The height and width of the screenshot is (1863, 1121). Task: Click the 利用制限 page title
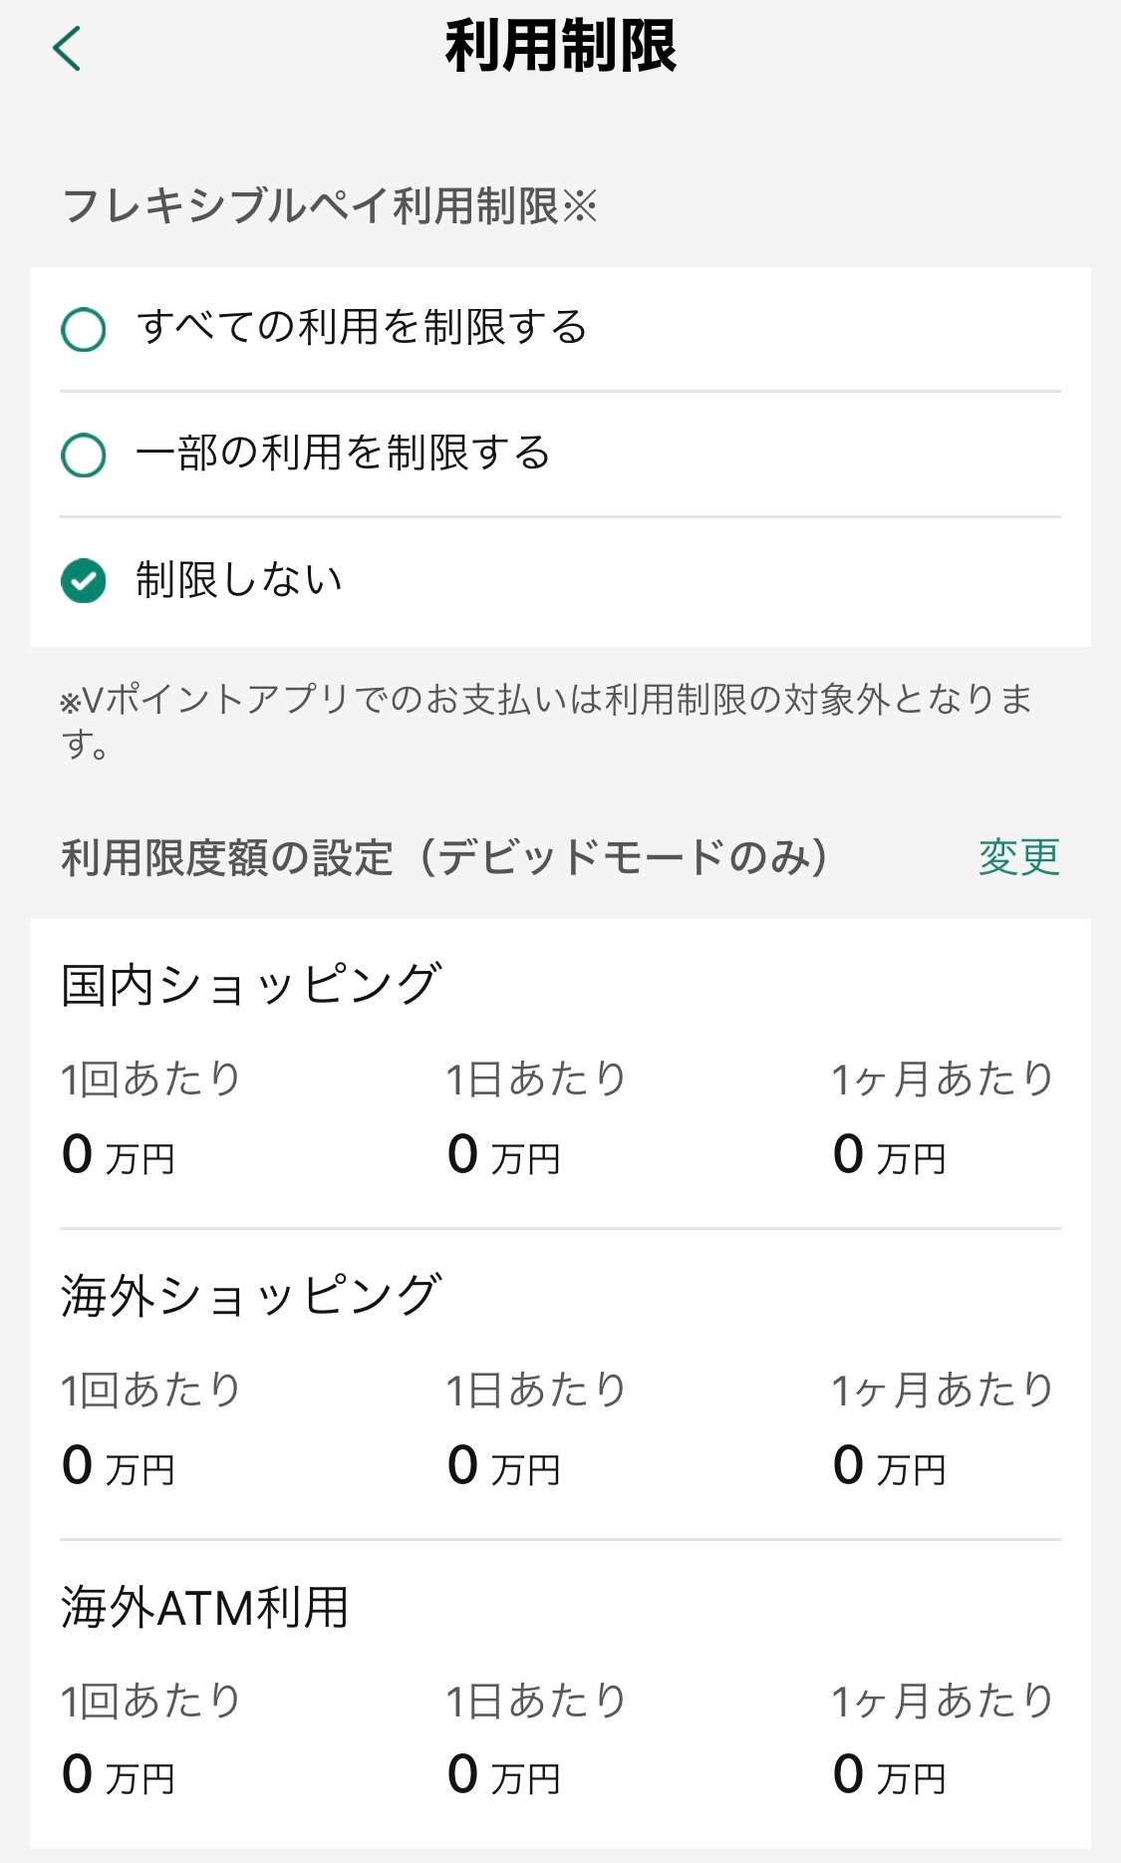coord(560,47)
